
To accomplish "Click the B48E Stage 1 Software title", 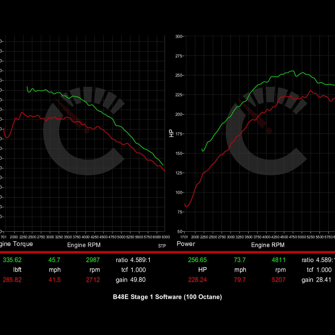I will click(167, 297).
